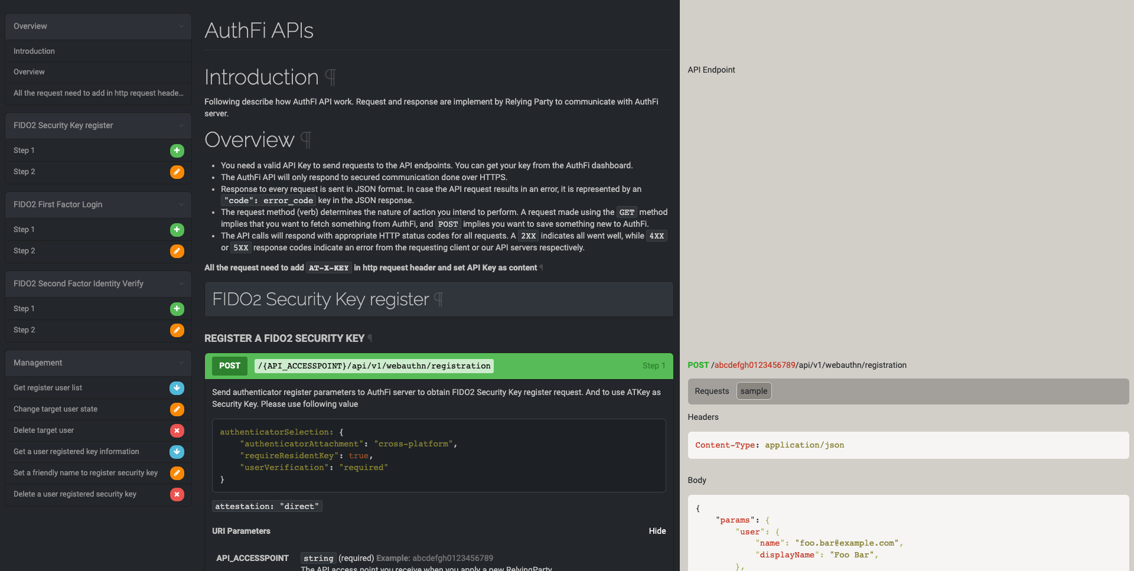1134x571 pixels.
Task: Open the Overview item under Introduction in sidebar
Action: pos(98,72)
